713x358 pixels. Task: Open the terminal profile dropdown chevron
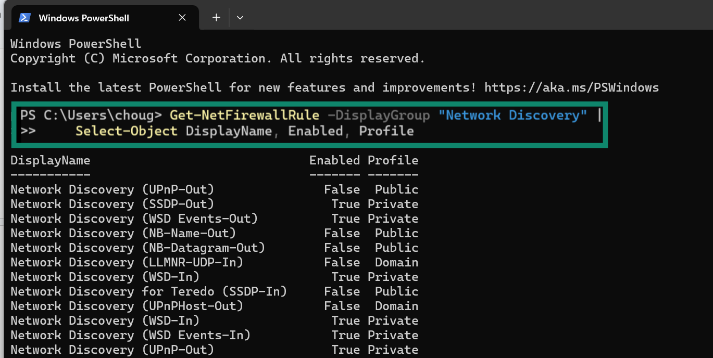[x=240, y=17]
